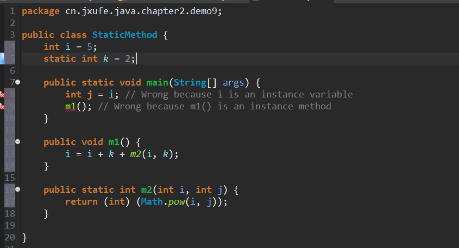The height and width of the screenshot is (248, 459).
Task: Click the red-underlined 'i' on line 8
Action: pyautogui.click(x=111, y=95)
